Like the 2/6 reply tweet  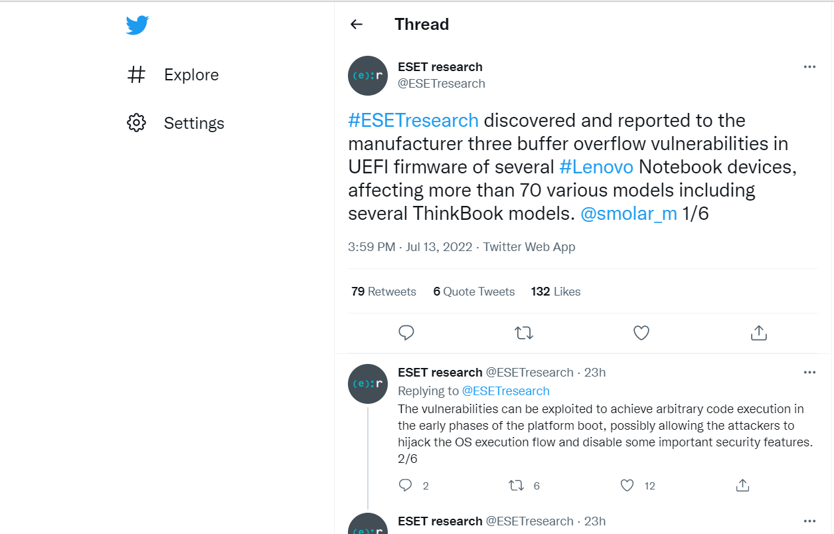pos(627,486)
